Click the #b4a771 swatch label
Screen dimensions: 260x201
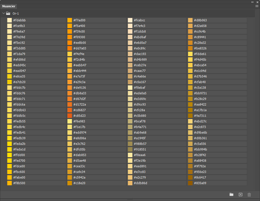[x=140, y=127]
